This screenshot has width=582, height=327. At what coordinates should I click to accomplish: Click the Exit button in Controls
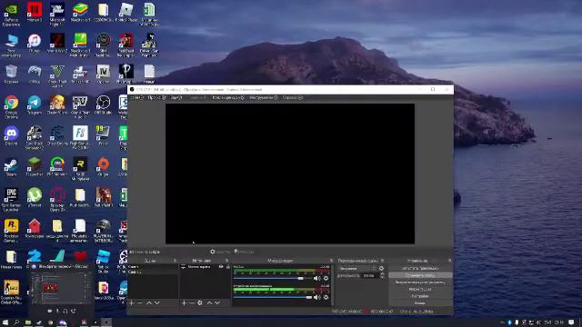[420, 302]
